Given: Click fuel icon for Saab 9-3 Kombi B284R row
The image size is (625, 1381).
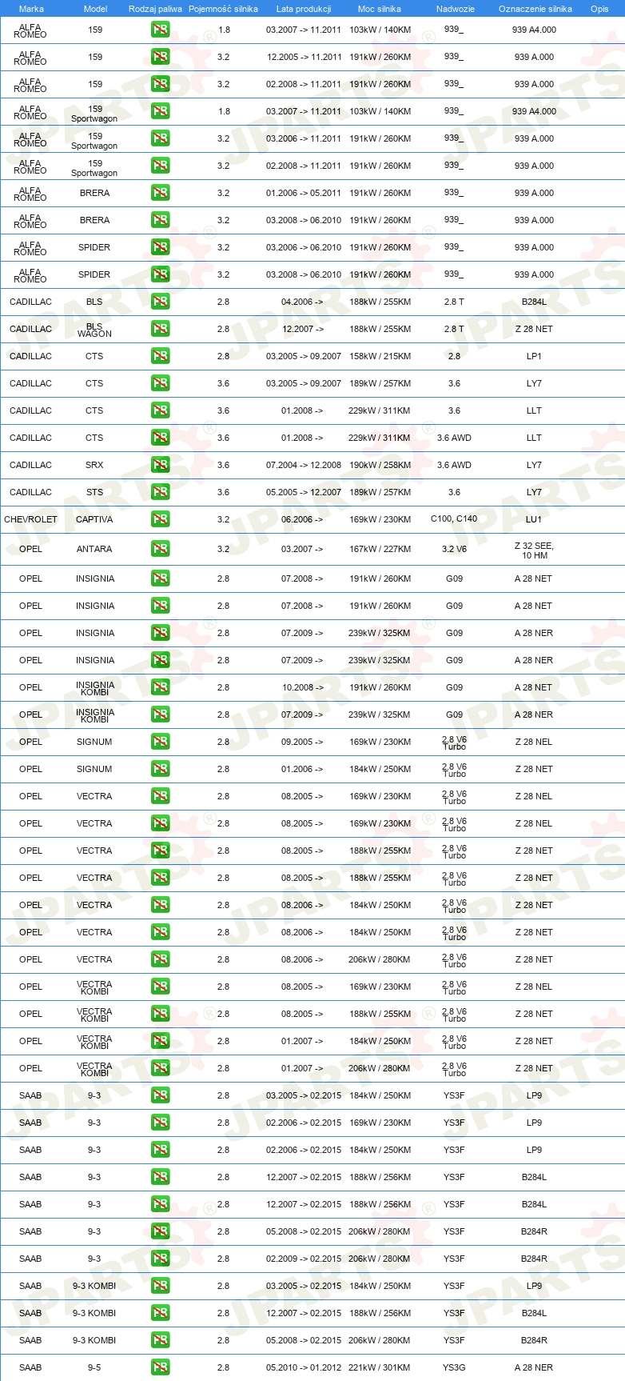Looking at the screenshot, I should coord(161,1340).
